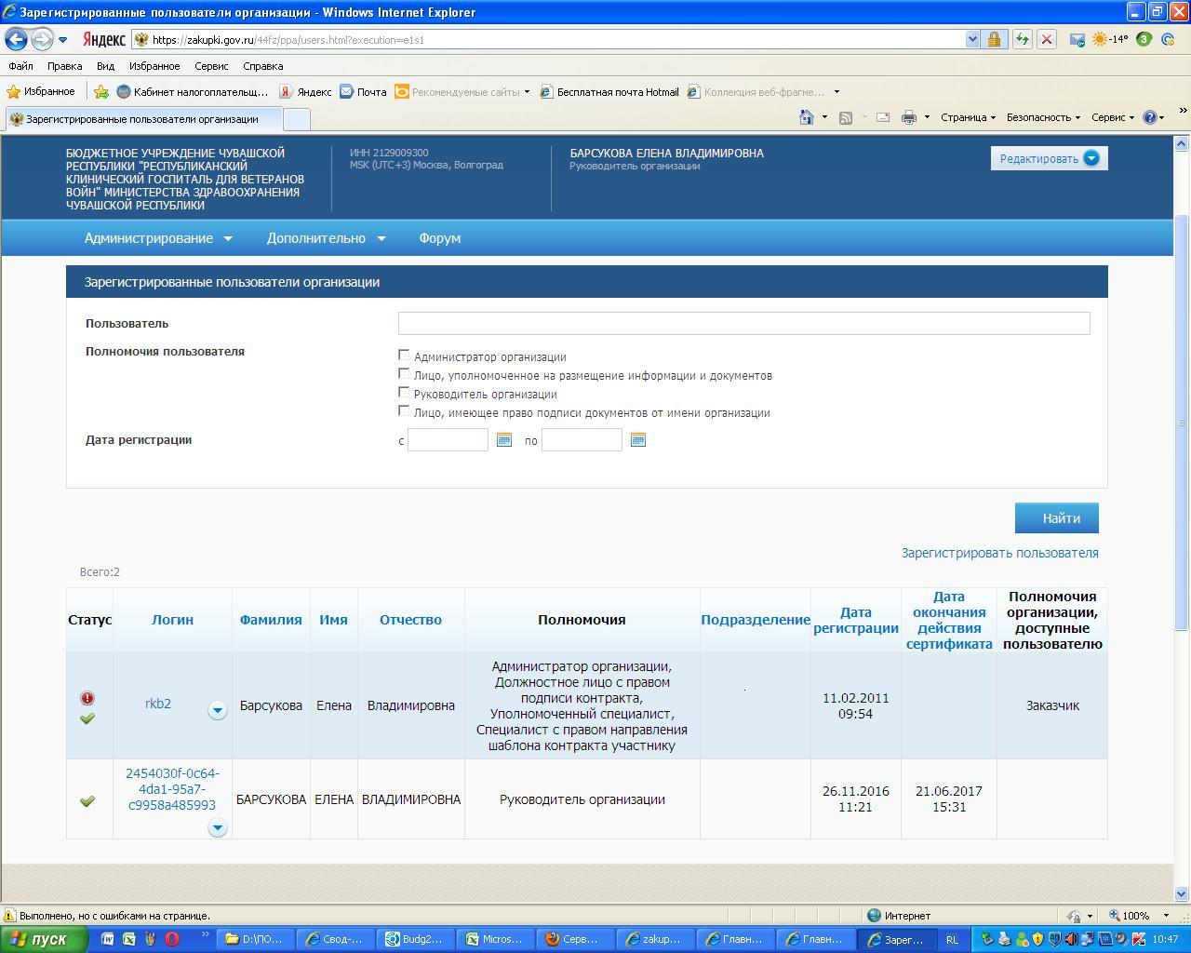Open the Редактировать dropdown button
The width and height of the screenshot is (1191, 953).
click(1049, 158)
